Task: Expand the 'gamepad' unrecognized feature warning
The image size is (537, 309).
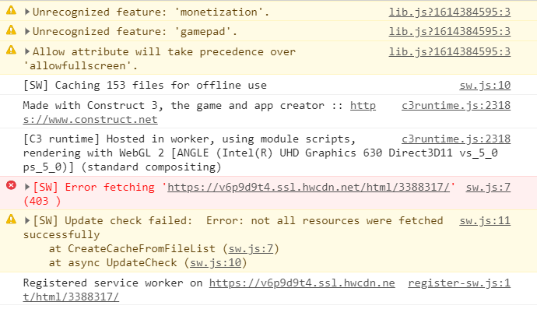Action: coord(27,31)
